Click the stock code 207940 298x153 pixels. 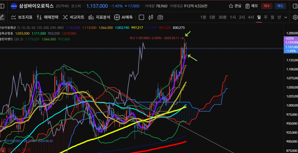click(62, 6)
